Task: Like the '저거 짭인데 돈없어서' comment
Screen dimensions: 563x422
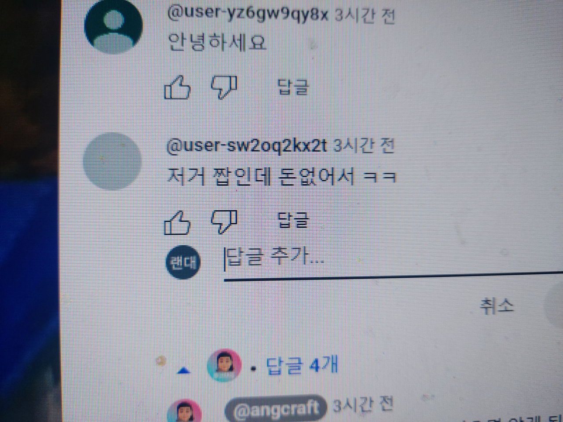Action: click(177, 222)
